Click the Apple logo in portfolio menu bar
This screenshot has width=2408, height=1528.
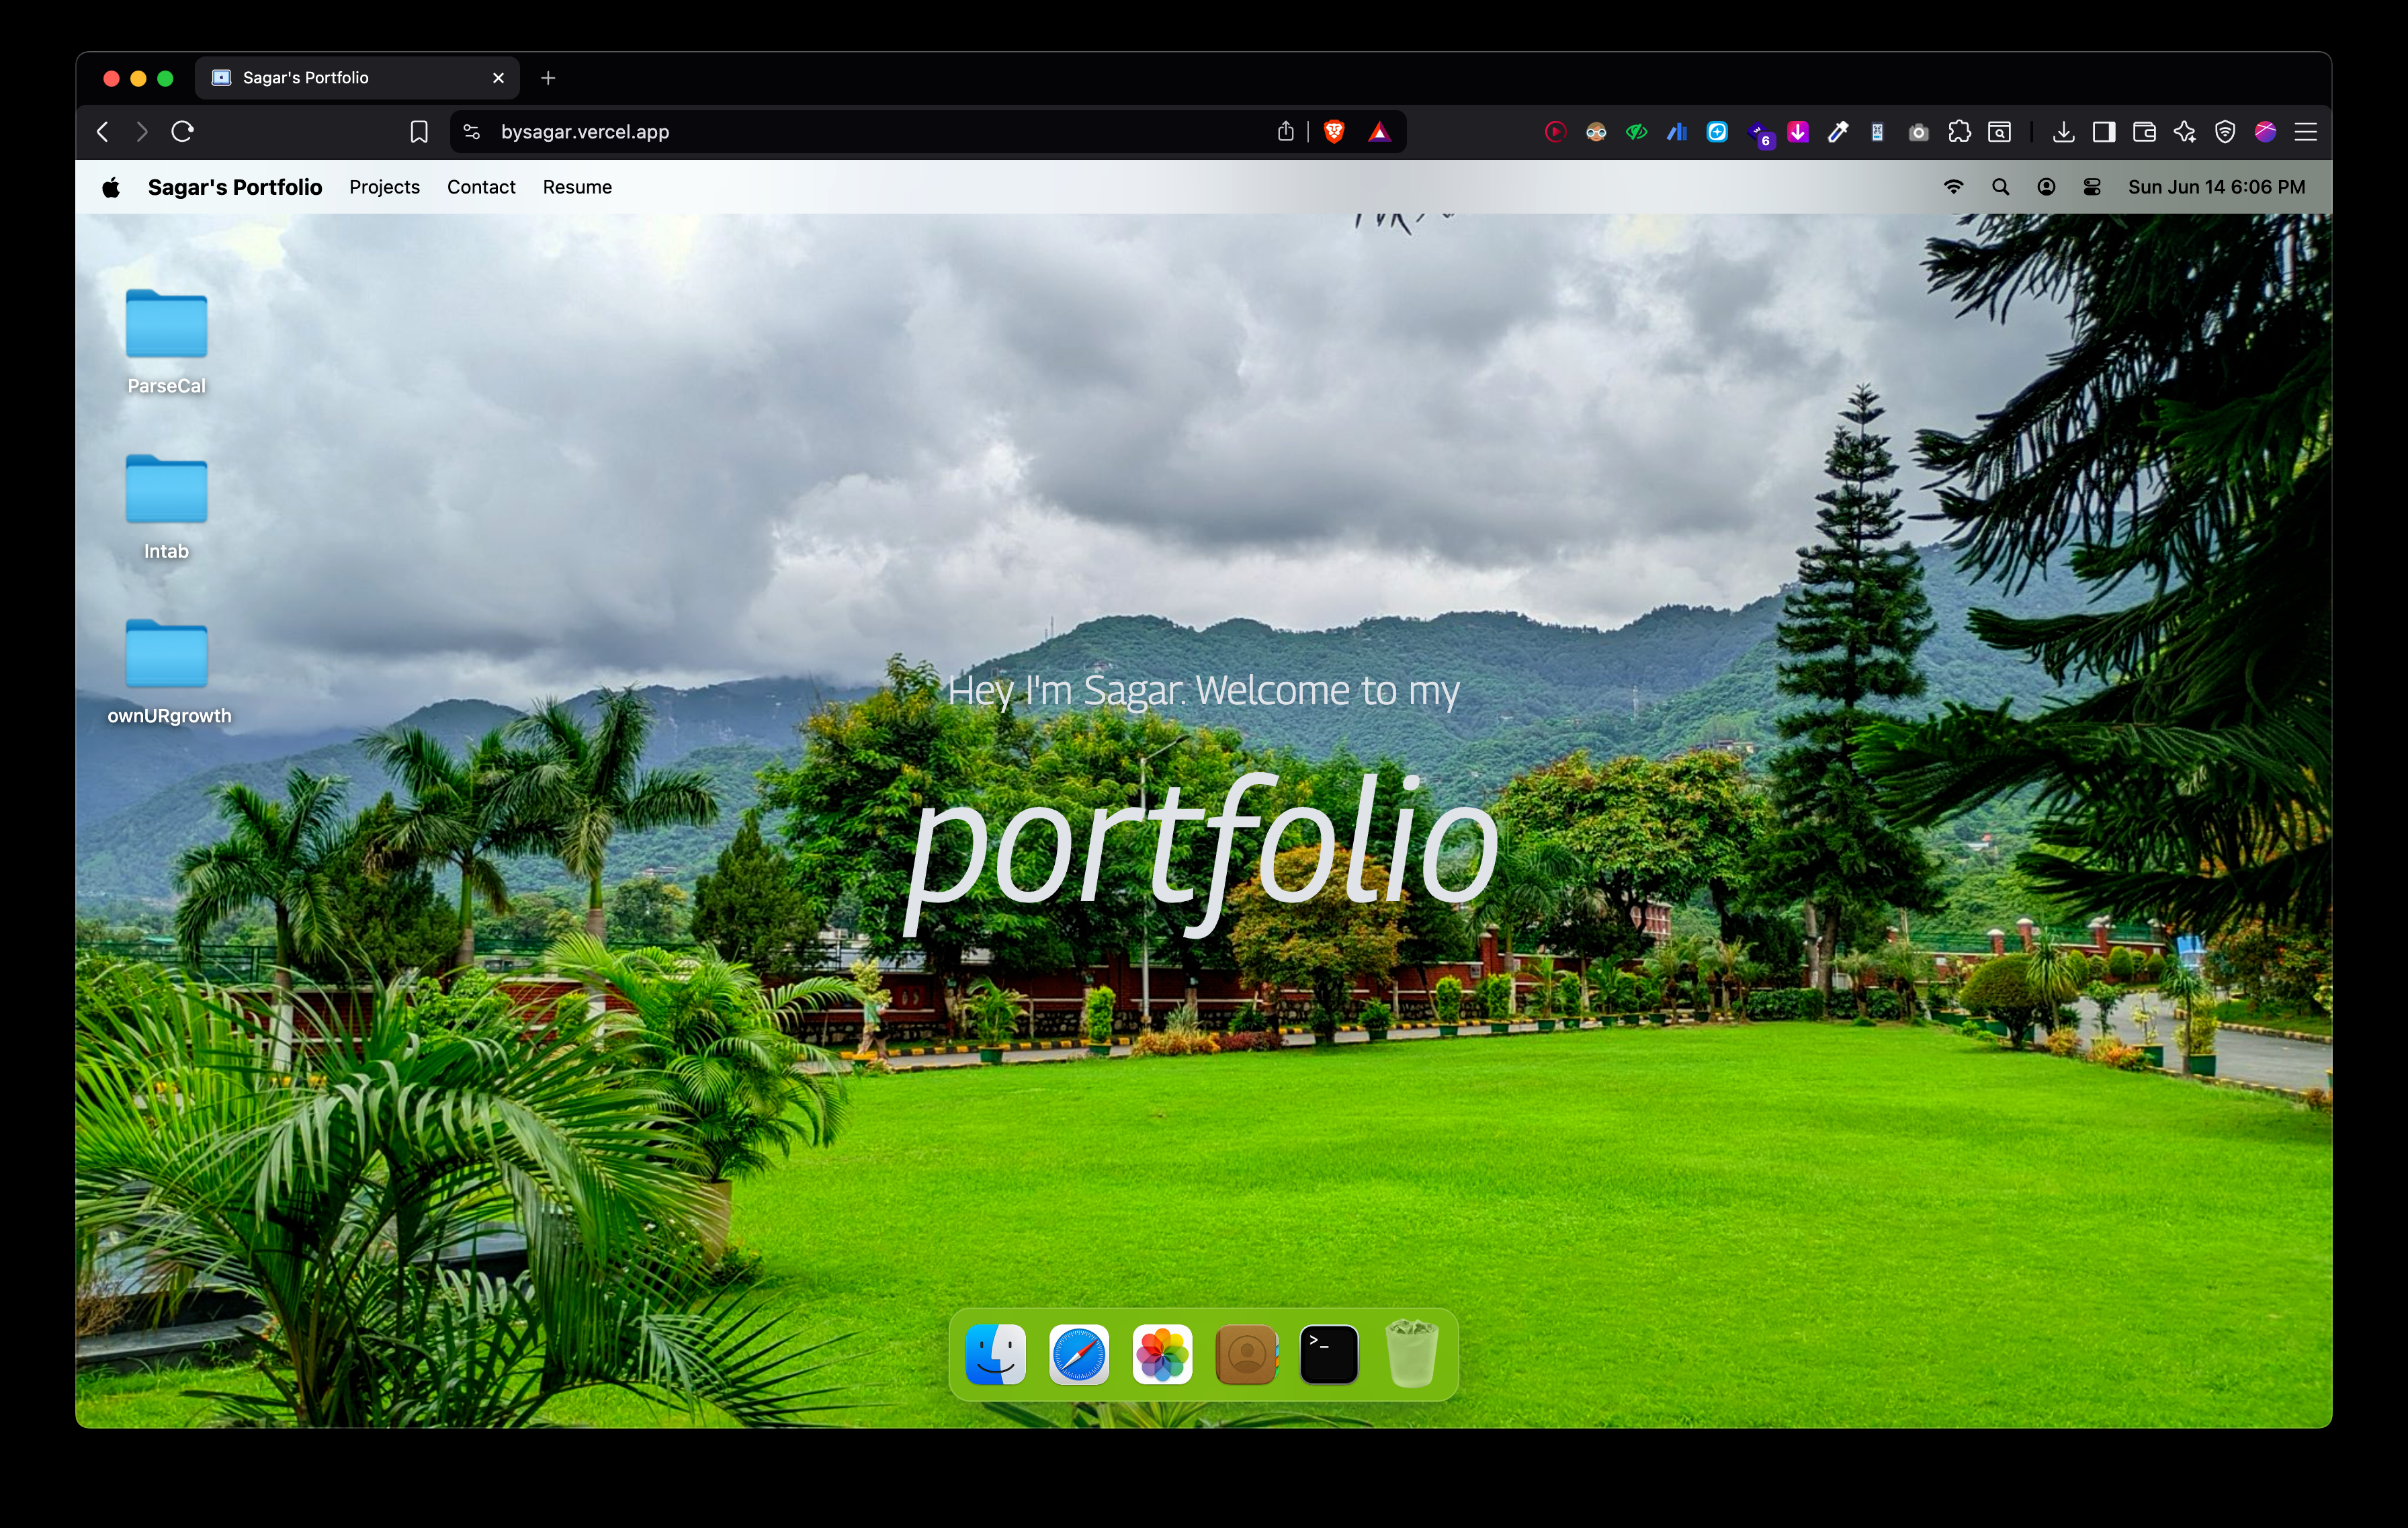pyautogui.click(x=111, y=187)
